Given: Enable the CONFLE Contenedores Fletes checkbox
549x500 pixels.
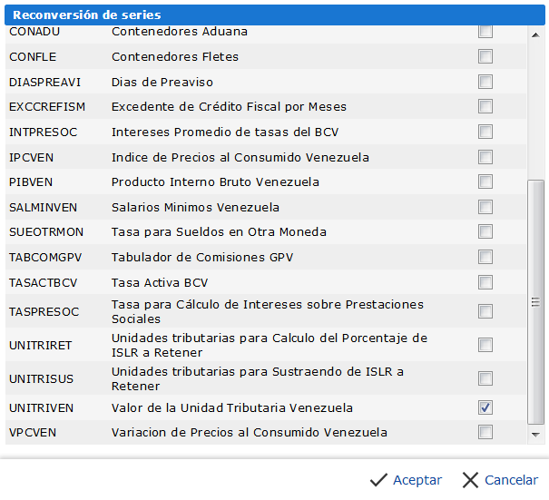Looking at the screenshot, I should tap(485, 56).
